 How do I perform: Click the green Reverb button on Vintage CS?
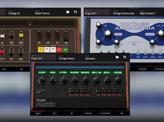click(65, 49)
